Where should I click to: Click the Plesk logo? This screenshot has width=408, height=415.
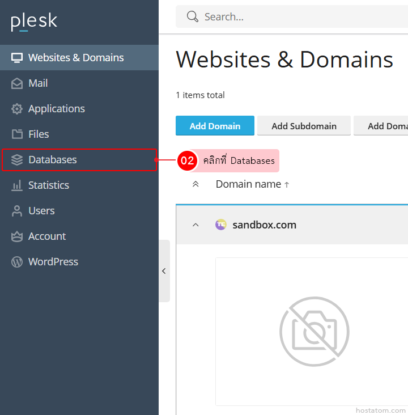(34, 22)
